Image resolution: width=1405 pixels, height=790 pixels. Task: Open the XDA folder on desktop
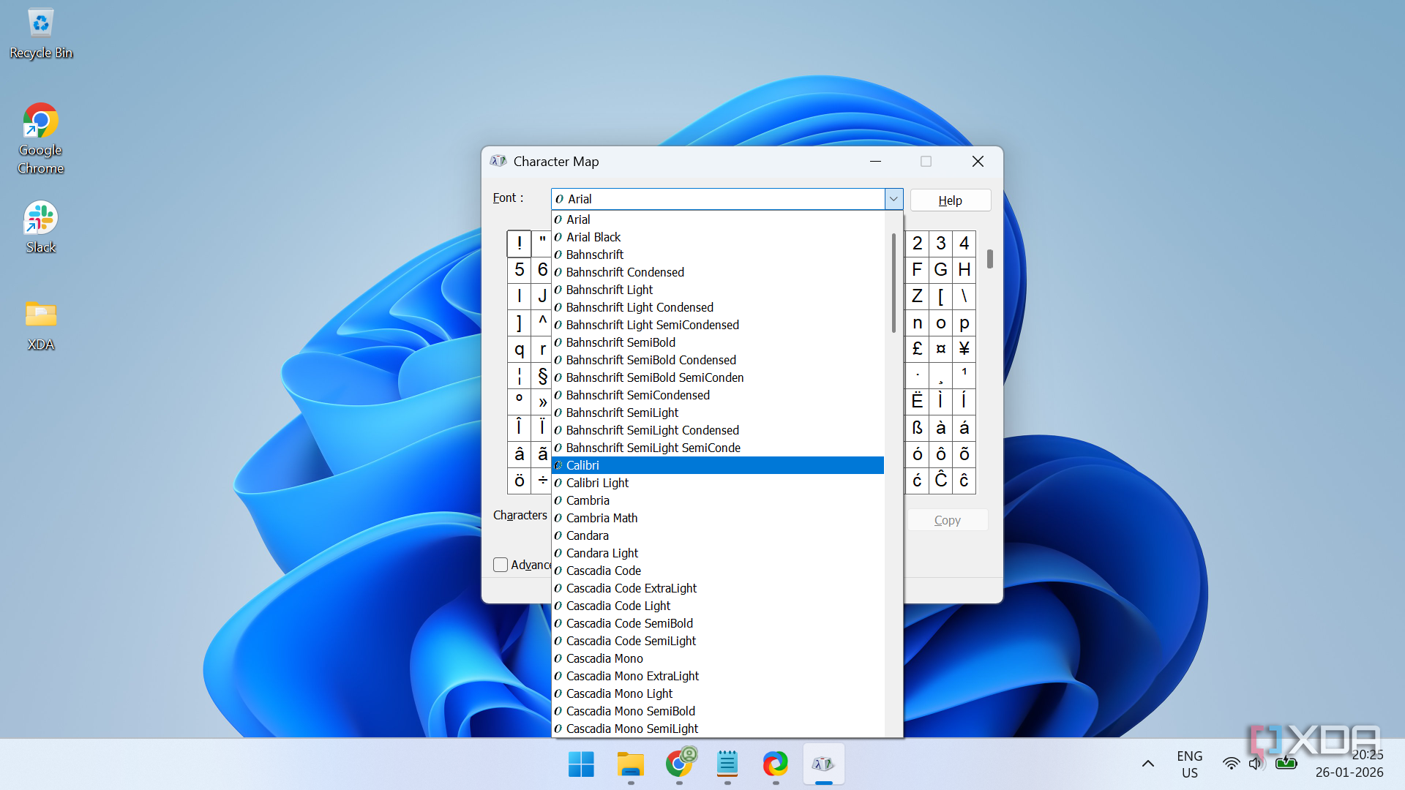[41, 326]
